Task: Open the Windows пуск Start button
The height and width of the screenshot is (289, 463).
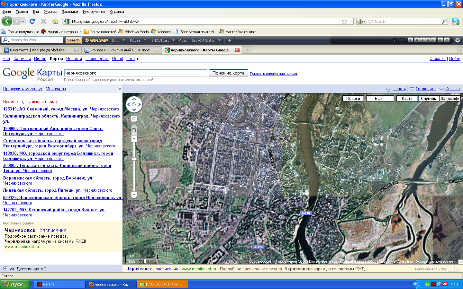Action: 15,284
